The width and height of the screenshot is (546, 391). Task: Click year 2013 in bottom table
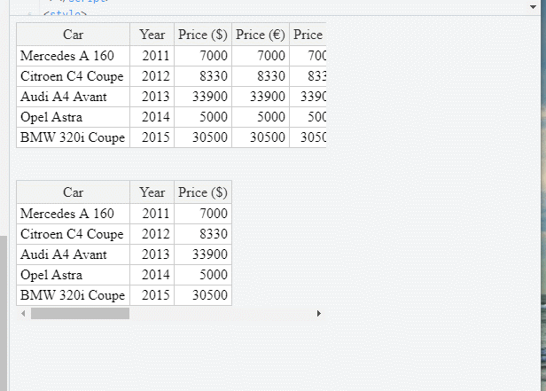click(152, 254)
